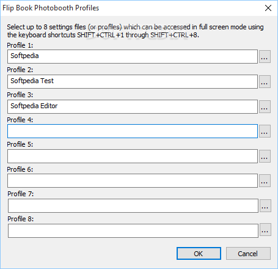Click the ellipsis button beside Profile 3

click(265, 106)
